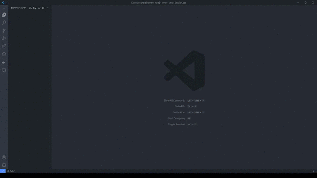
Task: Click the VS Code logo in title bar
Action: point(3,3)
